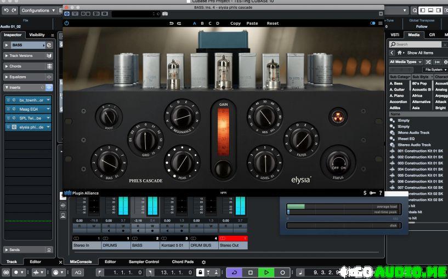Click the plugin redo arrow icon
Image resolution: width=448 pixels, height=279 pixels.
(x=179, y=24)
